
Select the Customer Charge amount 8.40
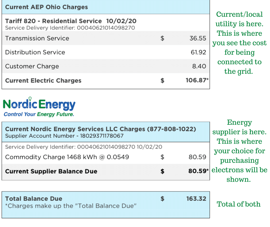pyautogui.click(x=199, y=66)
